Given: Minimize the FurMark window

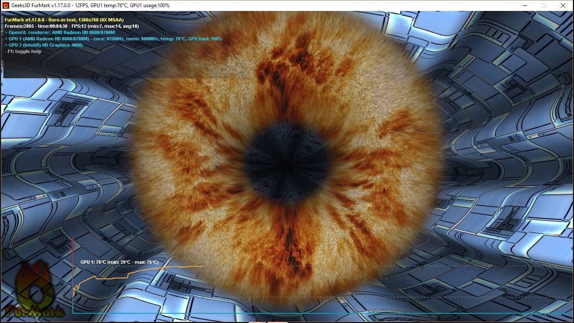Looking at the screenshot, I should pos(524,5).
